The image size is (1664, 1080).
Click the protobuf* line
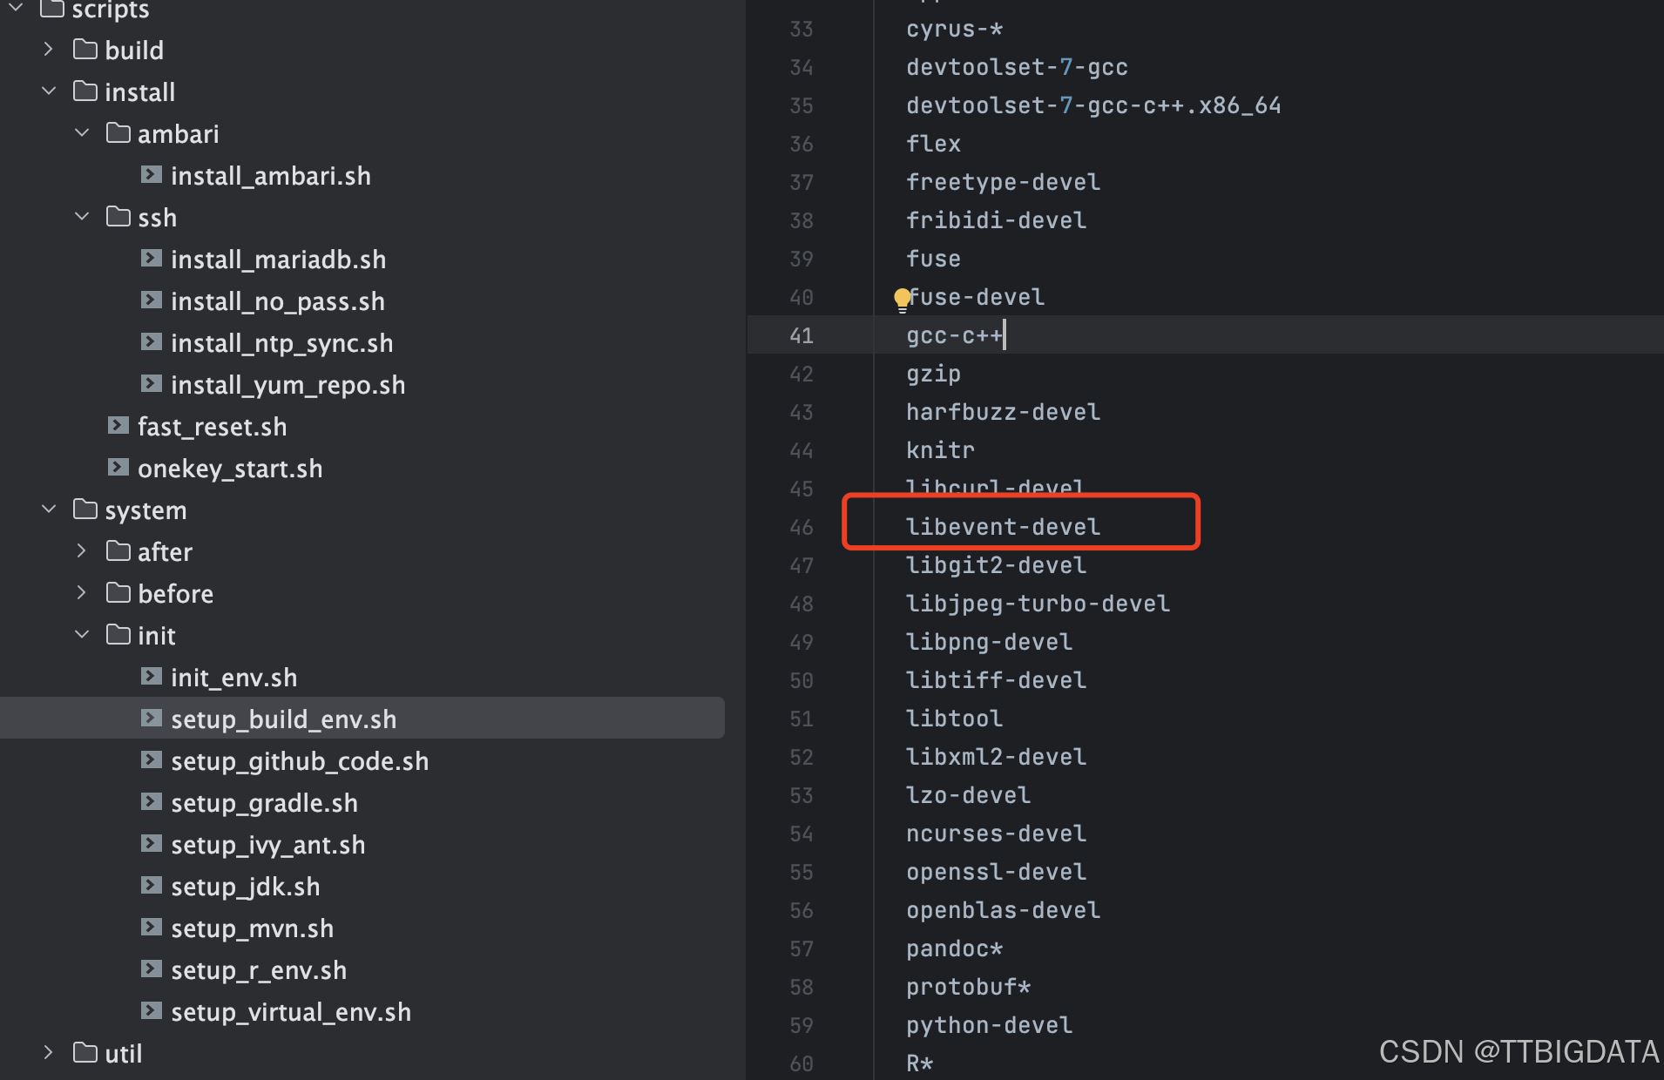point(969,987)
